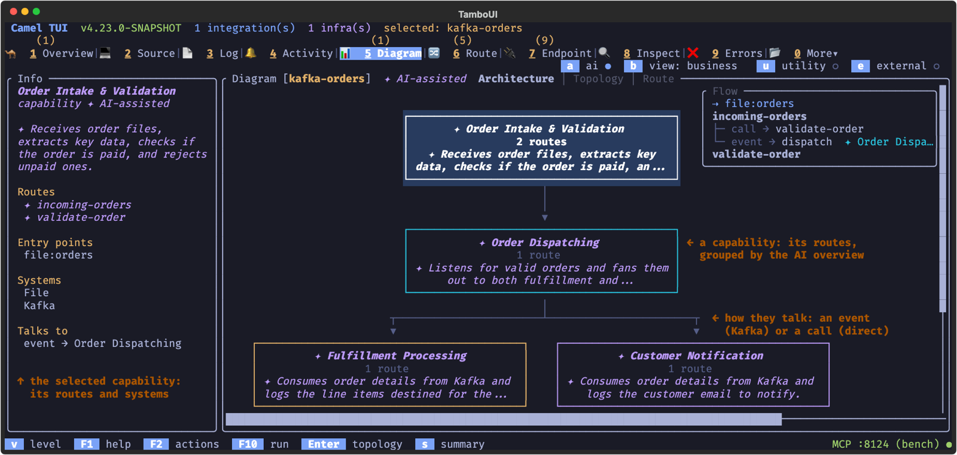Switch to the Source tab
This screenshot has height=455, width=957.
(150, 53)
